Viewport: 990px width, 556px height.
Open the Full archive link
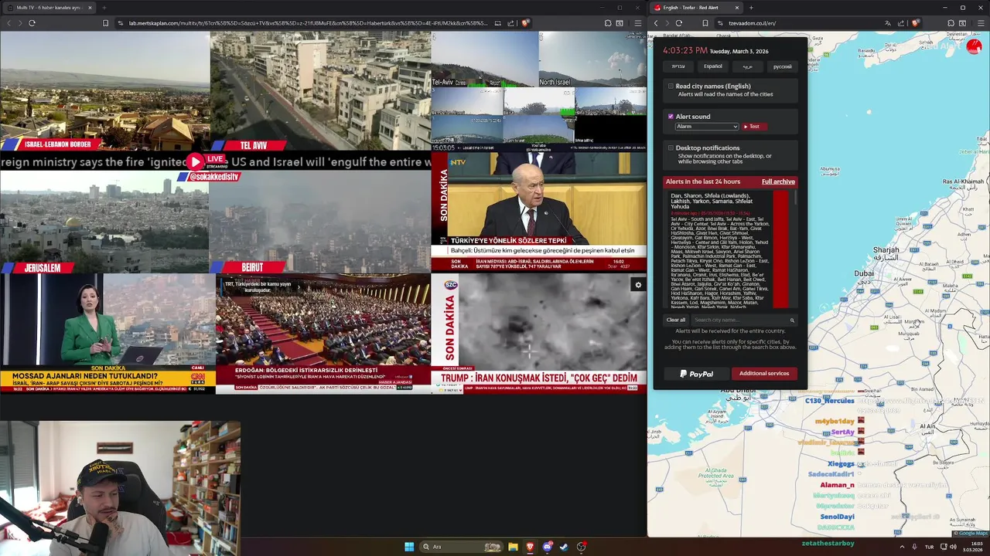pos(778,181)
